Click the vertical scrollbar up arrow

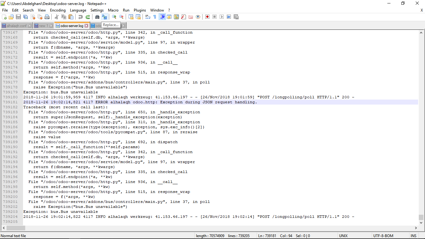421,33
